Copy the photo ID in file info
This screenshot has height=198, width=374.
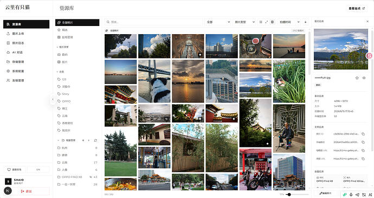coord(363,134)
